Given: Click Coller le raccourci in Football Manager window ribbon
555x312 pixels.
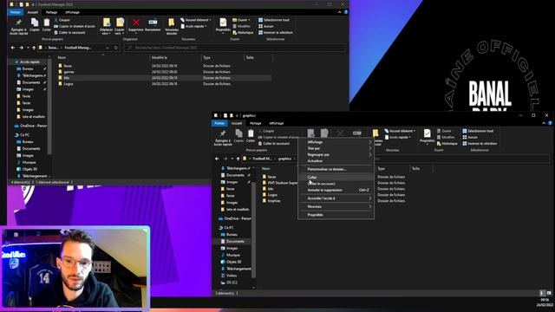Looking at the screenshot, I should click(x=69, y=33).
